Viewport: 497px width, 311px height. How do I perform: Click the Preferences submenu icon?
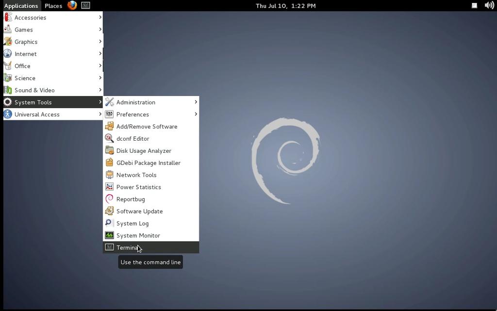[x=109, y=114]
